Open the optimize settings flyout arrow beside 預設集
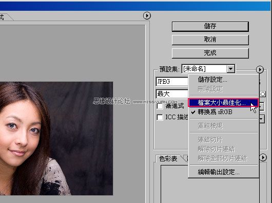Screen dimensions: 272x203 (260, 69)
